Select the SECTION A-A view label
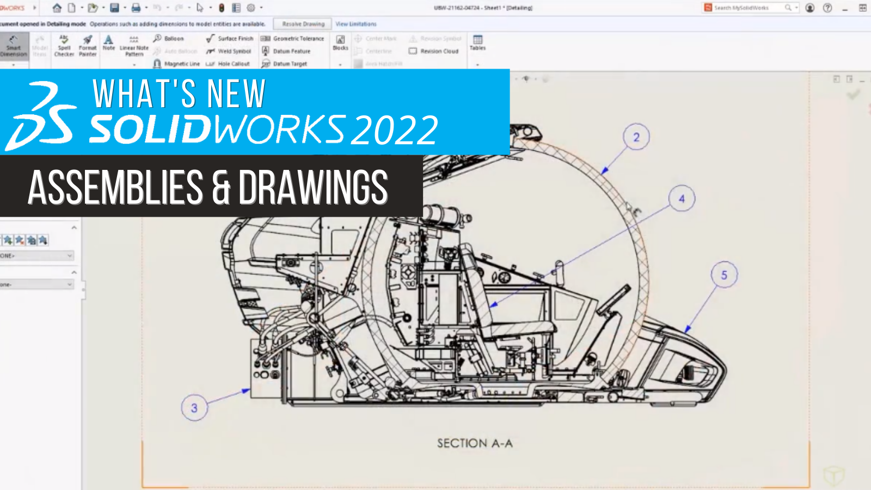871x490 pixels. point(475,443)
